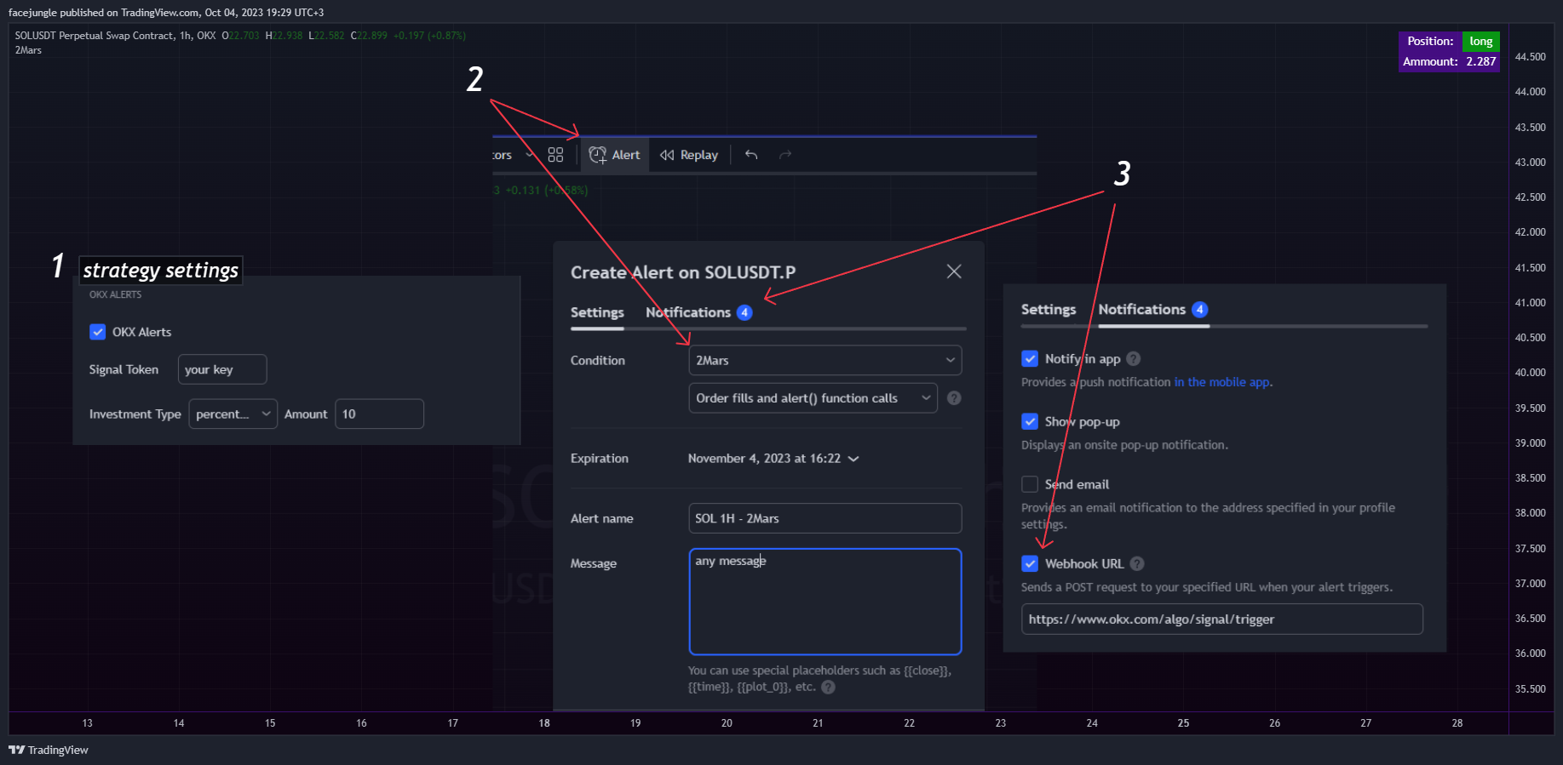The width and height of the screenshot is (1563, 765).
Task: Open help icon beside Webhook URL
Action: click(x=1137, y=564)
